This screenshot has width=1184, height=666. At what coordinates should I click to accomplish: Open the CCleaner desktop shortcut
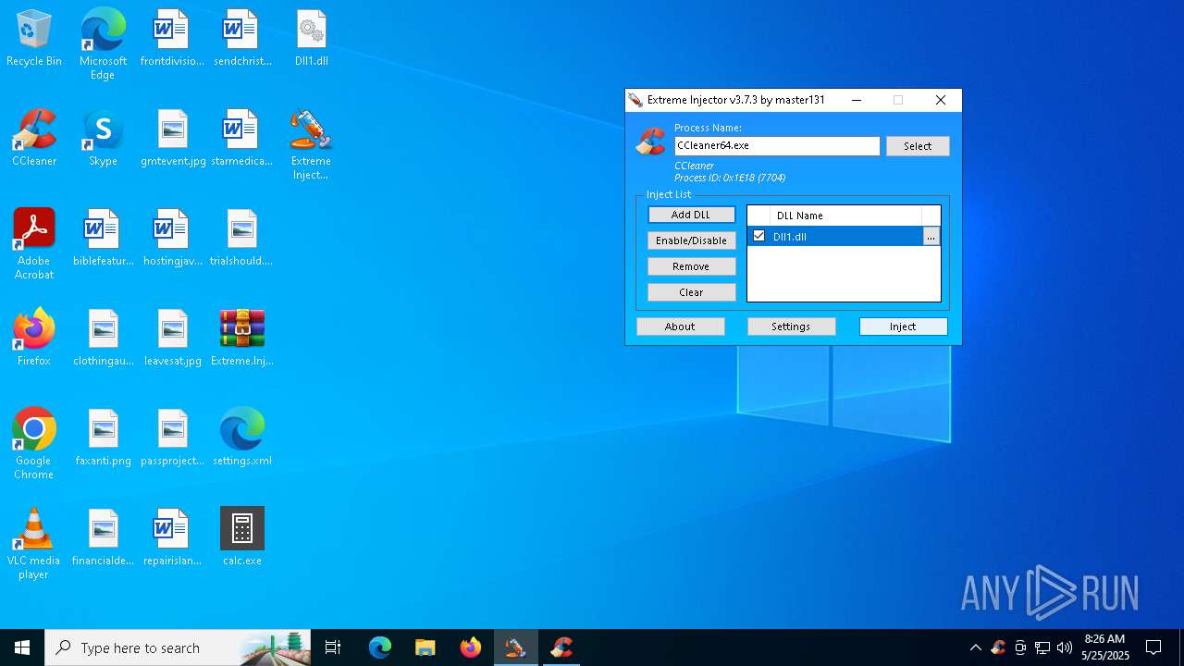(34, 139)
